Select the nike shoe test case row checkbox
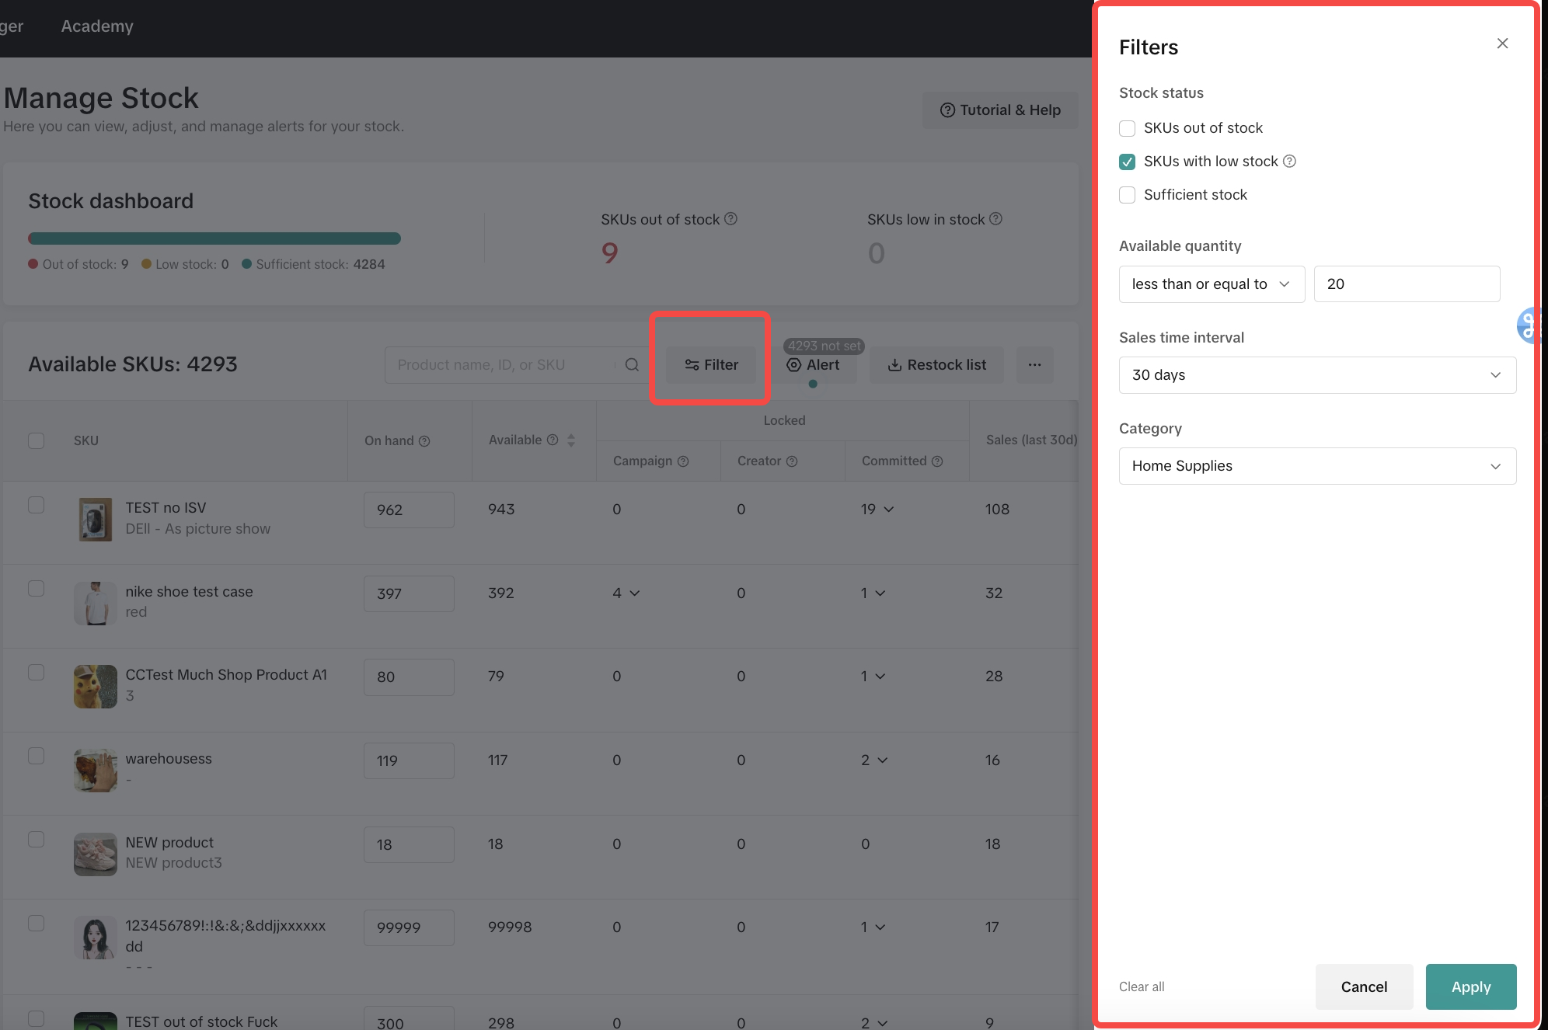Screen dimensions: 1548x1030 coord(36,589)
